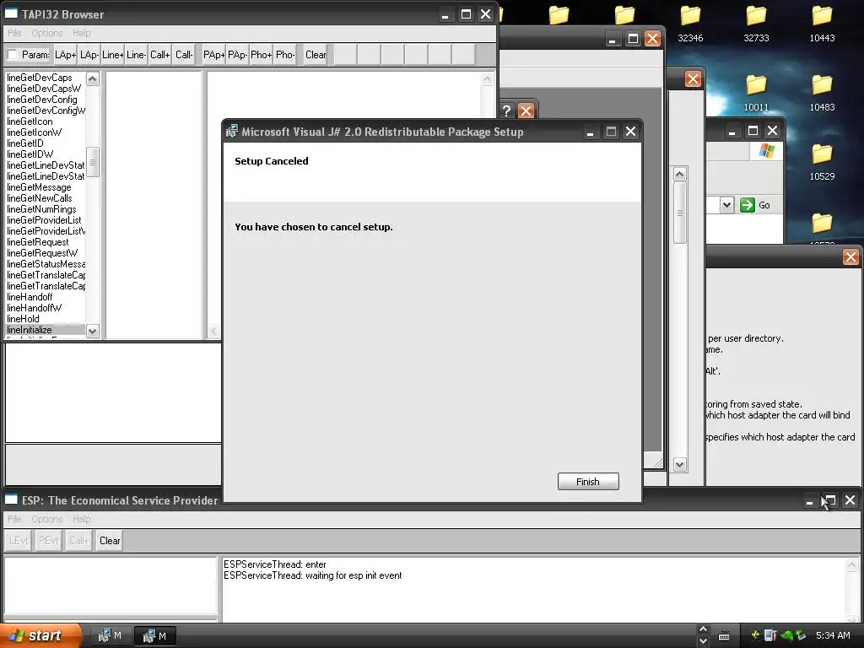Select lineGetMessage in function list

point(39,187)
